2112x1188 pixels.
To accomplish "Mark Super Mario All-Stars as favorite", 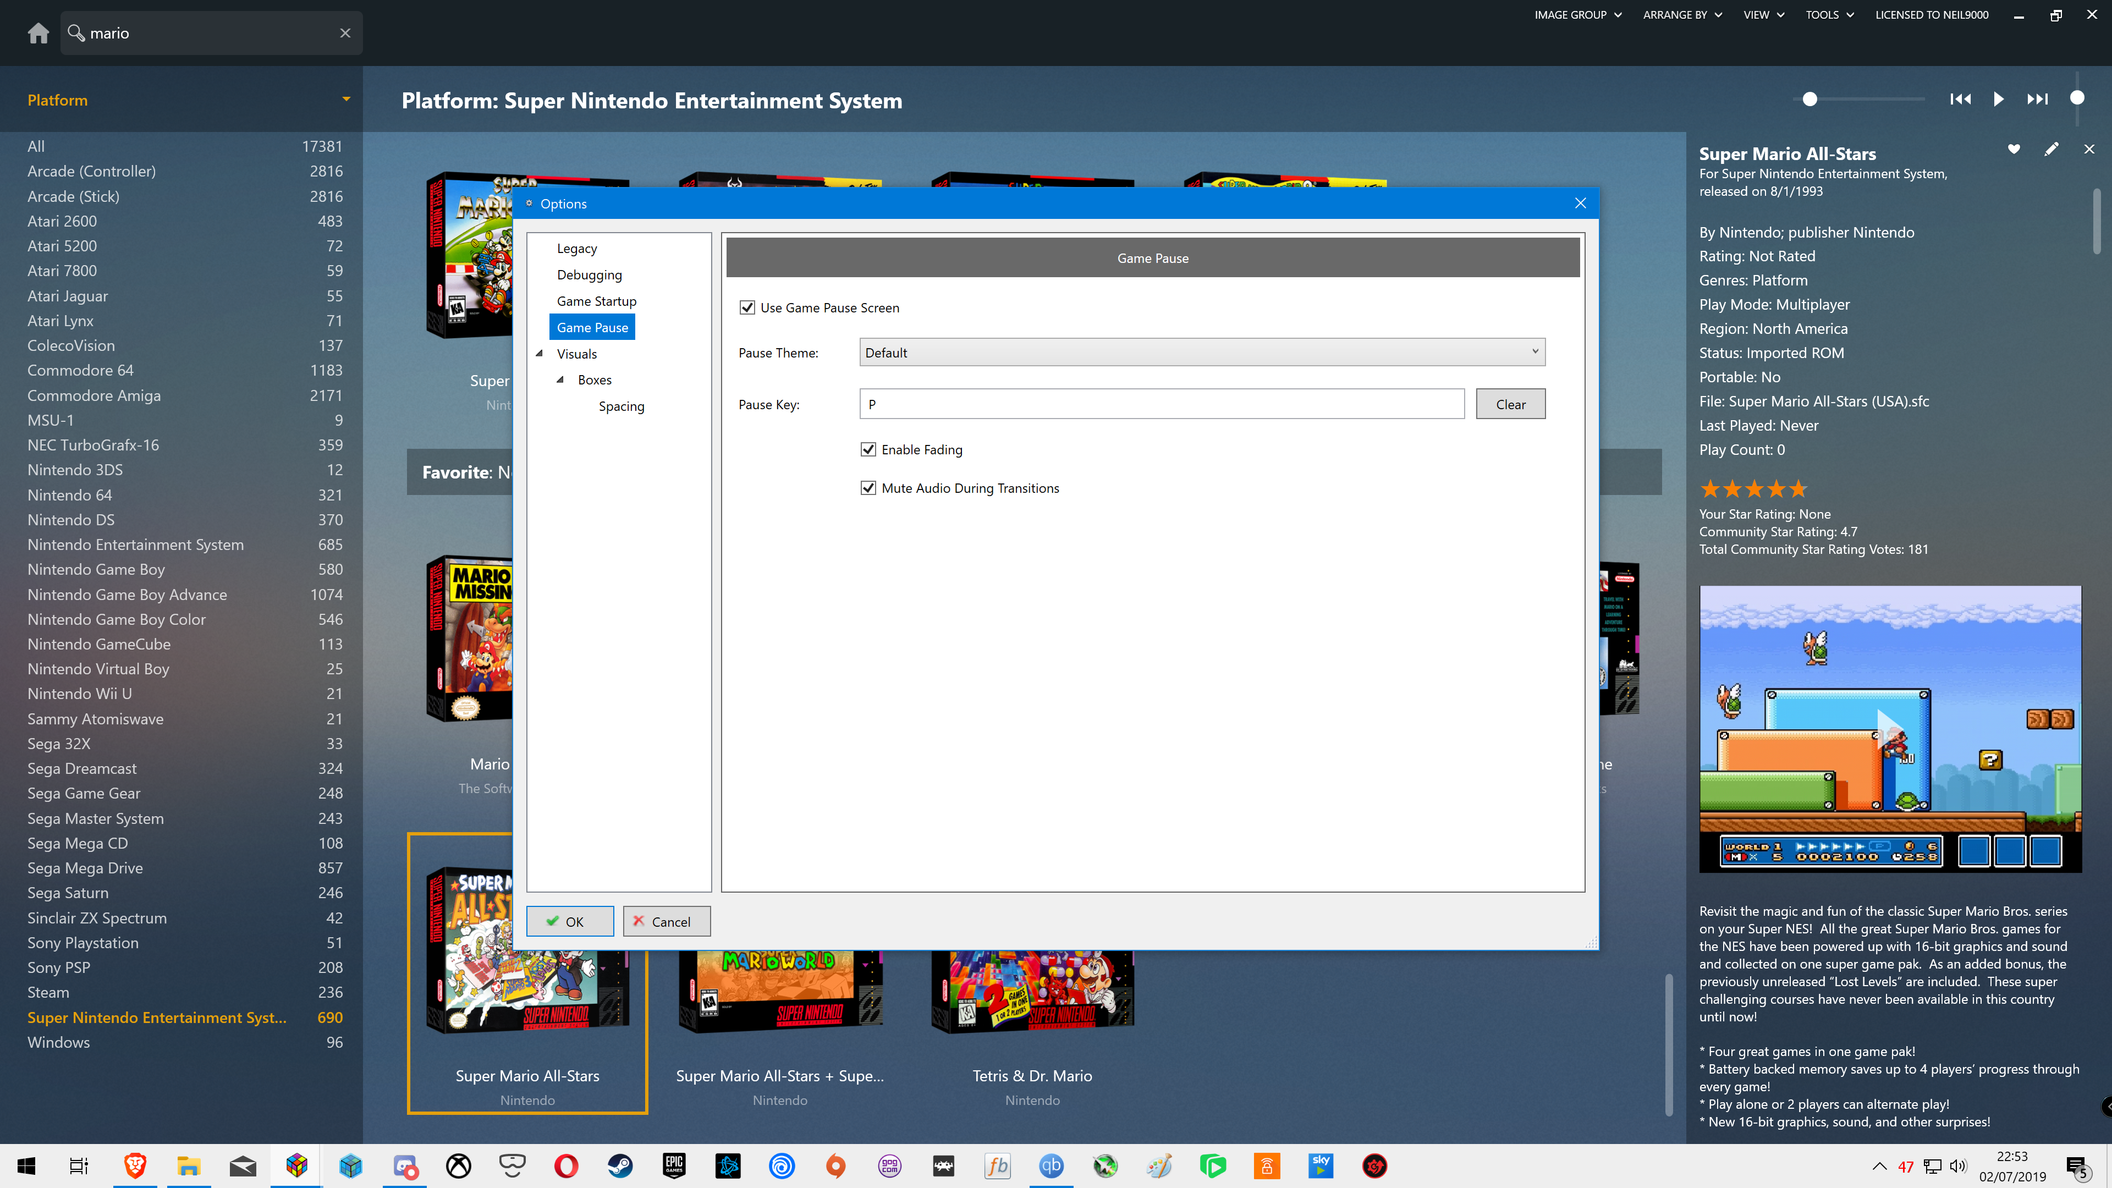I will pyautogui.click(x=2014, y=149).
